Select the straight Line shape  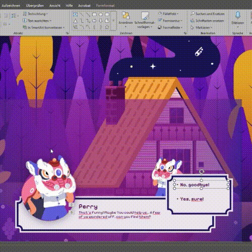click(x=82, y=14)
